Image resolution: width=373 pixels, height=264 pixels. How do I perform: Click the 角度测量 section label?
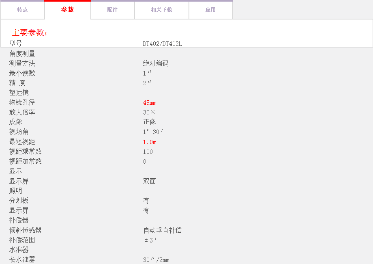22,54
